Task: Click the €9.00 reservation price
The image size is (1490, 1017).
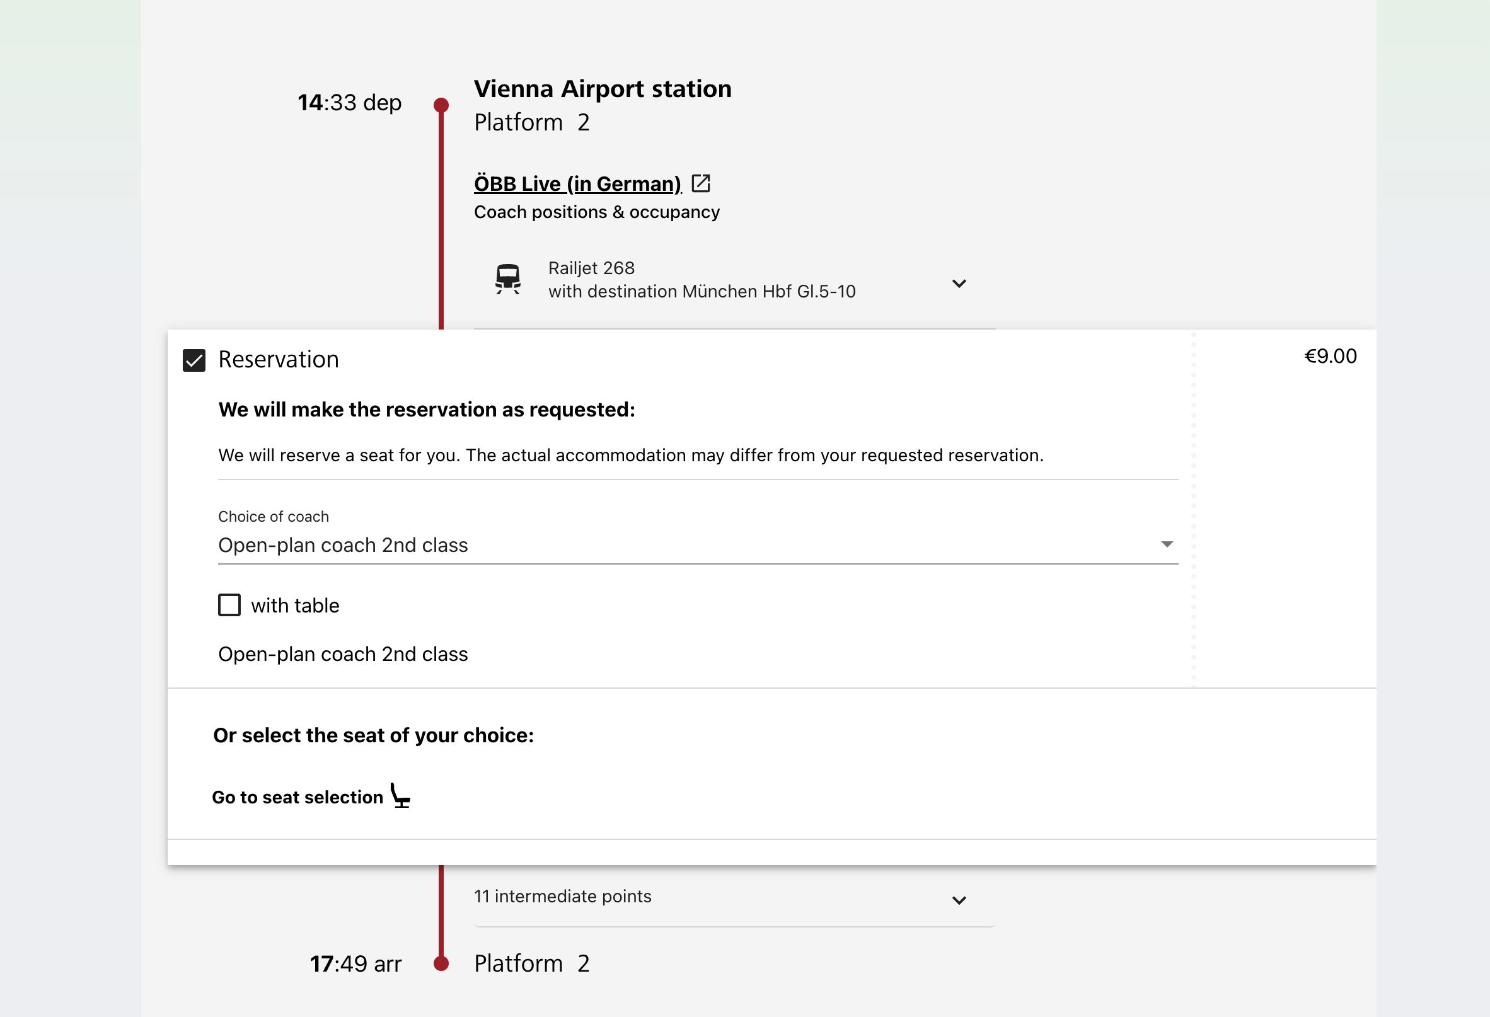Action: coord(1331,356)
